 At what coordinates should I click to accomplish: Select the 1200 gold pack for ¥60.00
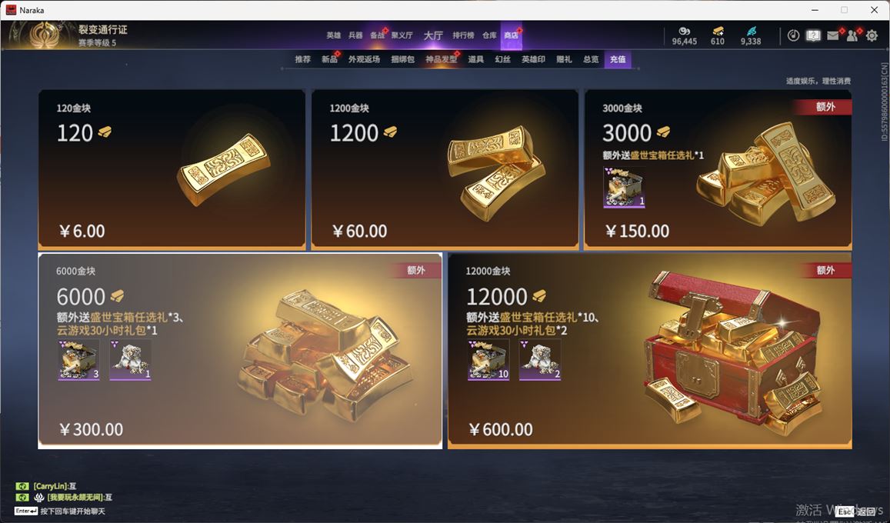click(445, 170)
